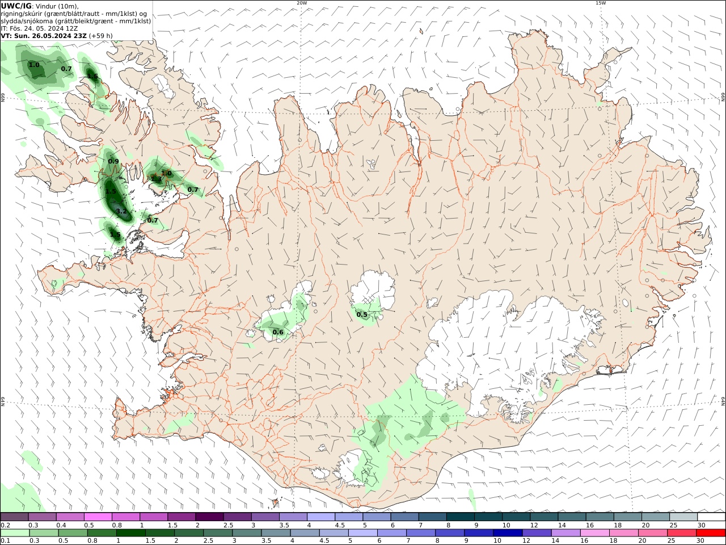Click the deep blue swatch at 10 in lower legend
The height and width of the screenshot is (545, 726).
(508, 533)
